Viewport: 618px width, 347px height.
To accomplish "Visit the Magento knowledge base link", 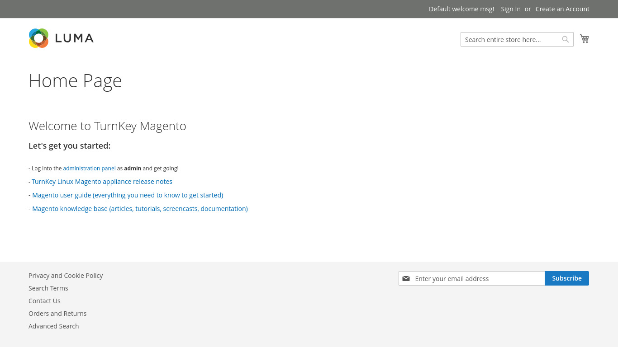I will (x=140, y=209).
